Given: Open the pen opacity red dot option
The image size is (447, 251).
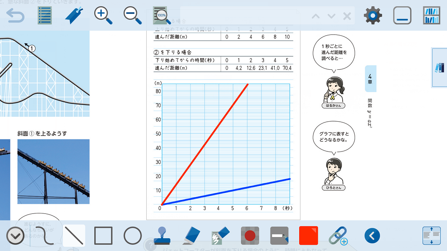Looking at the screenshot, I should coord(250,236).
